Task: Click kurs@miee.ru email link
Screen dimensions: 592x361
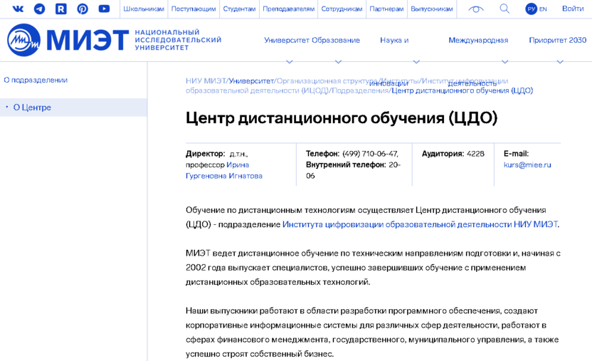Action: [x=527, y=164]
